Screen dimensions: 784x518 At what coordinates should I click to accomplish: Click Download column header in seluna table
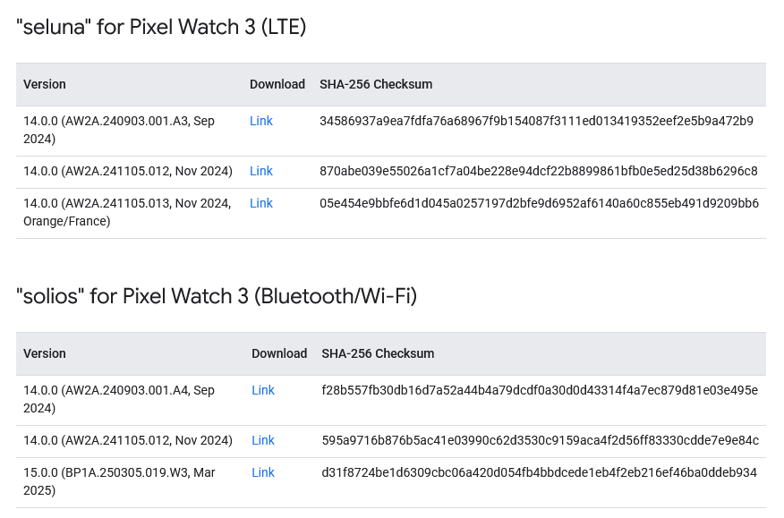[x=277, y=84]
